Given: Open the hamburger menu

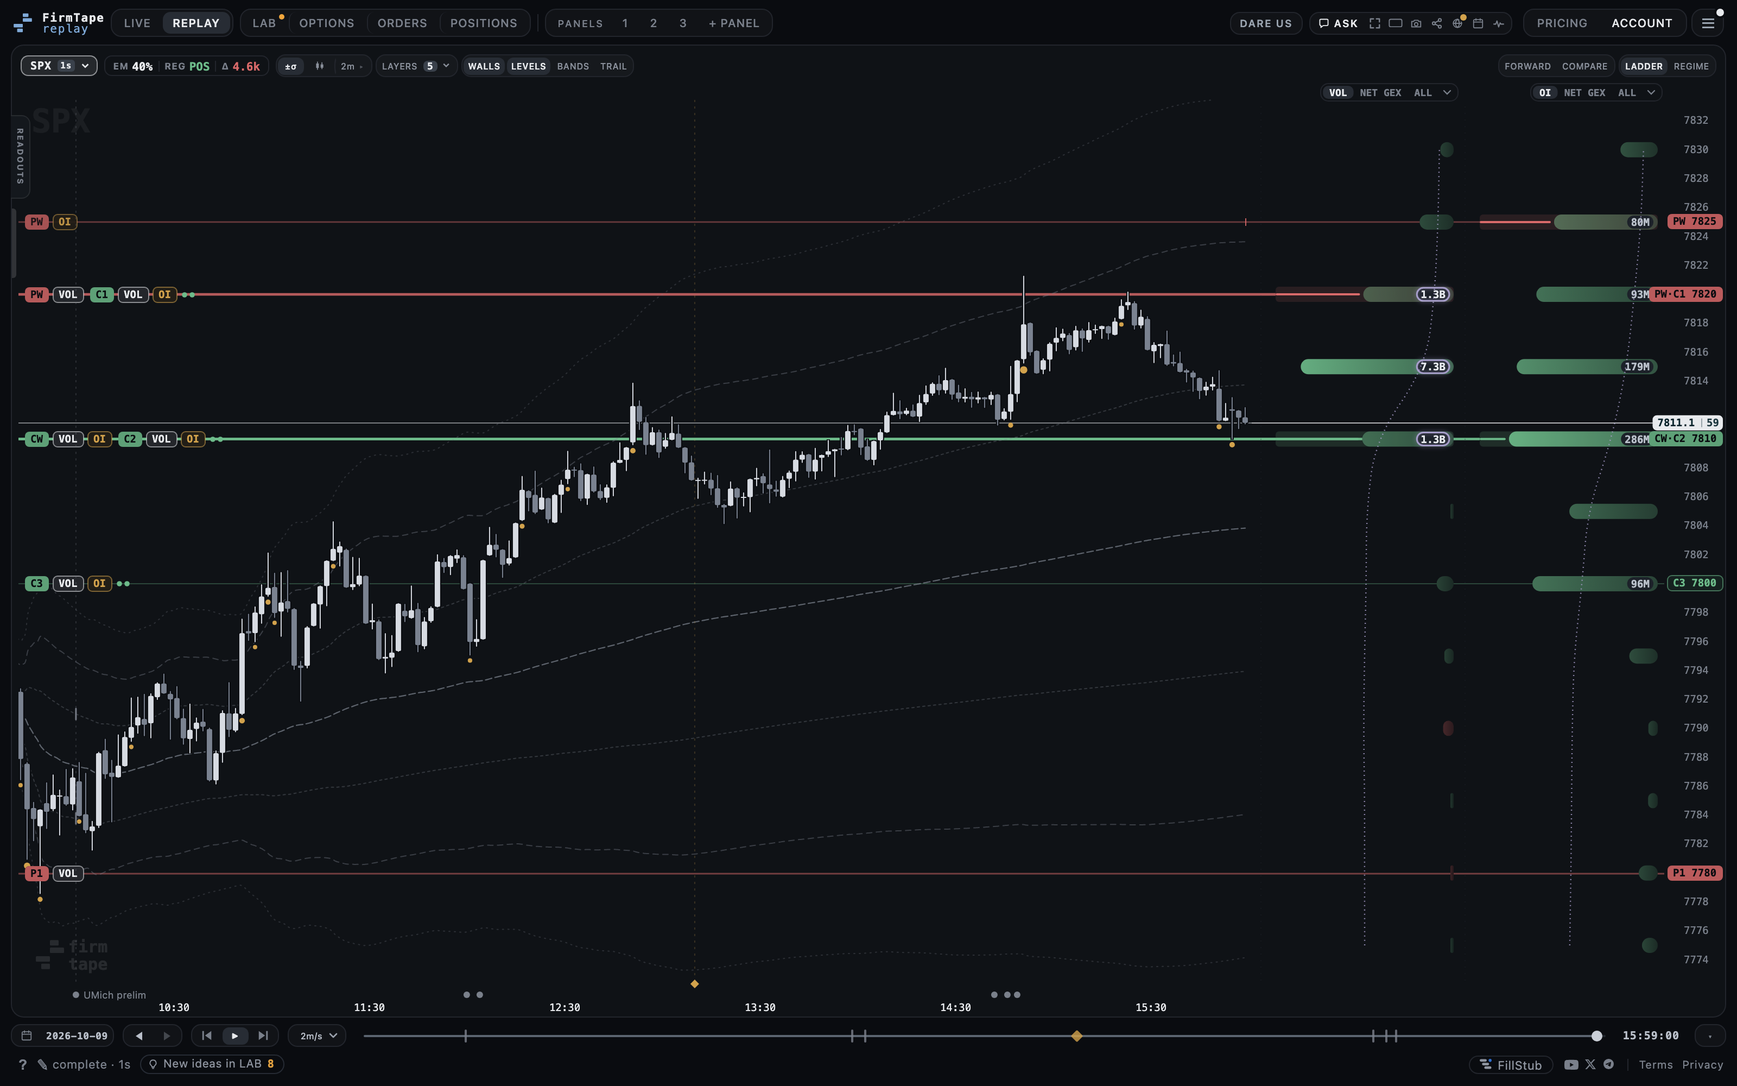Looking at the screenshot, I should (x=1708, y=23).
